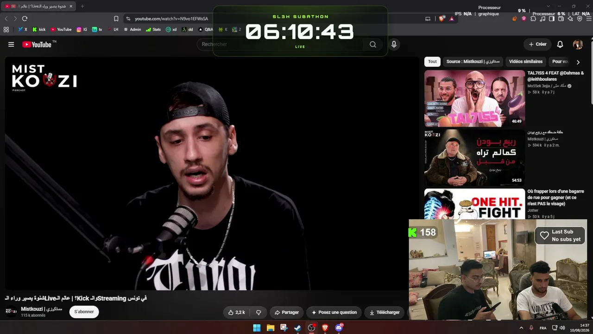Click the Posez une question button
This screenshot has width=593, height=334.
point(334,313)
